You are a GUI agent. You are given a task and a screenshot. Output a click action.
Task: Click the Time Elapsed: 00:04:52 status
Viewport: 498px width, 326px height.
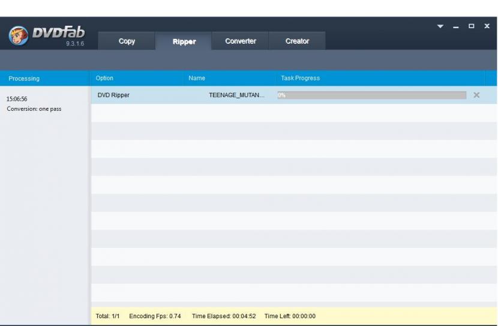click(224, 316)
